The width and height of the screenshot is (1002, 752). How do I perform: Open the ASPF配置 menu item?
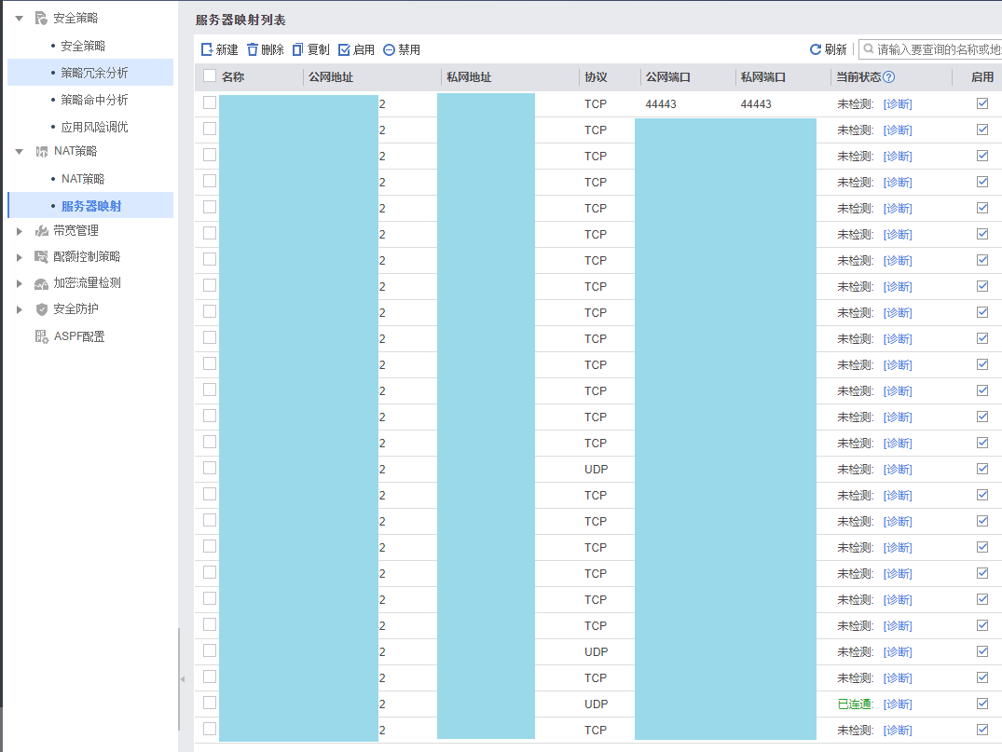click(78, 336)
